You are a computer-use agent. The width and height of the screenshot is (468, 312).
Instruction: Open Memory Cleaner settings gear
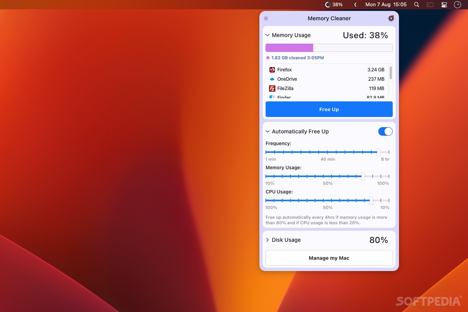pyautogui.click(x=391, y=18)
